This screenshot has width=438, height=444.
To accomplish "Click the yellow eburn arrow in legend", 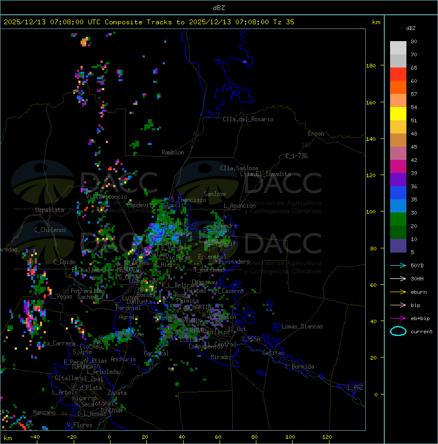I will click(x=398, y=292).
